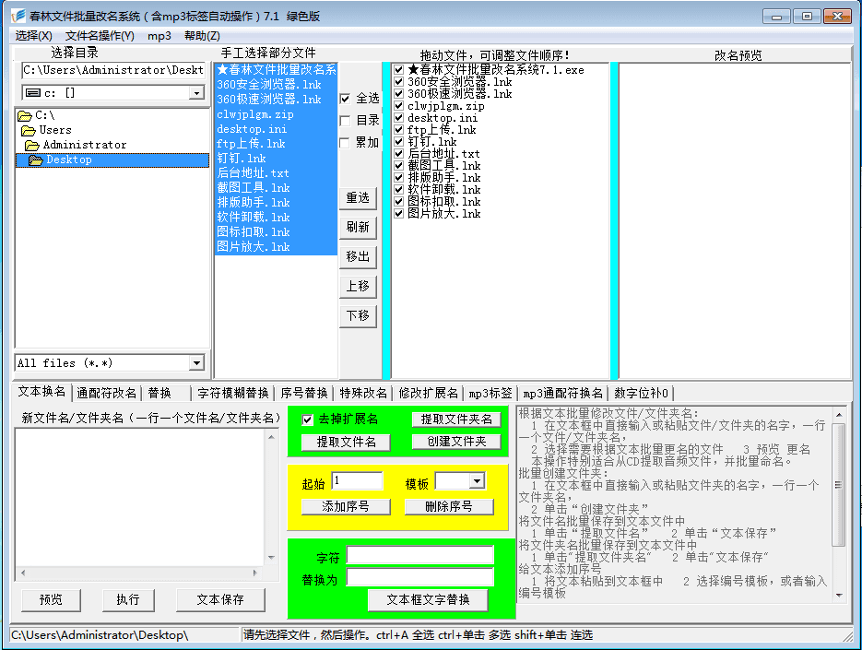
Task: Click the Desktop open-folder icon
Action: [36, 160]
